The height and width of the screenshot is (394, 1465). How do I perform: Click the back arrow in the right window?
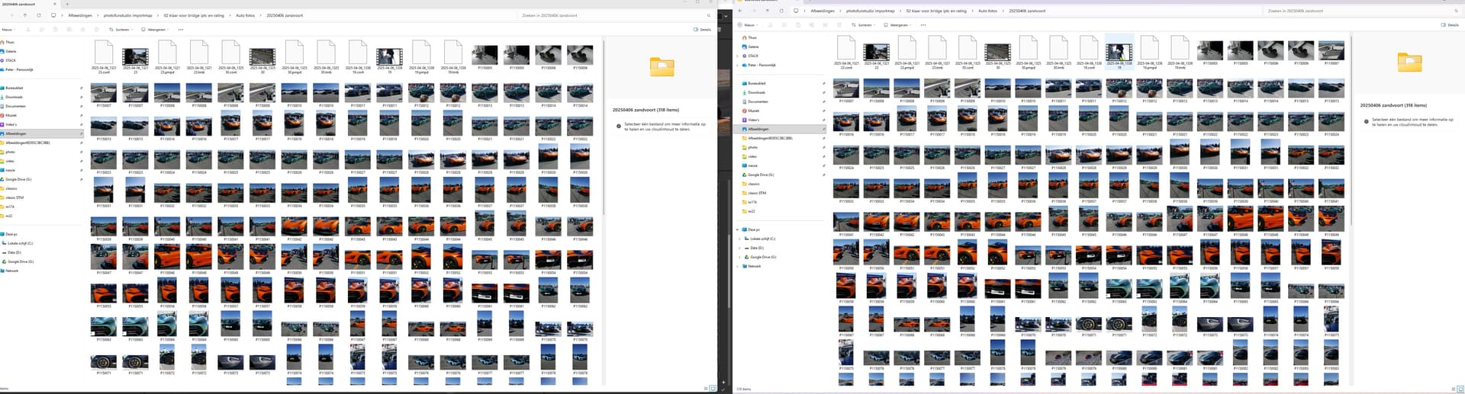point(740,11)
